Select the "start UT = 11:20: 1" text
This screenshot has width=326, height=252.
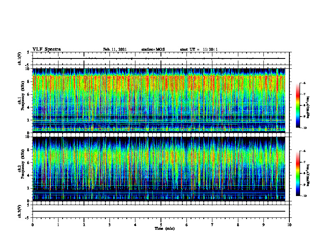click(199, 49)
